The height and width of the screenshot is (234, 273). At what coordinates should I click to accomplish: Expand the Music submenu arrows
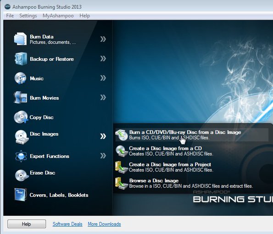[103, 78]
